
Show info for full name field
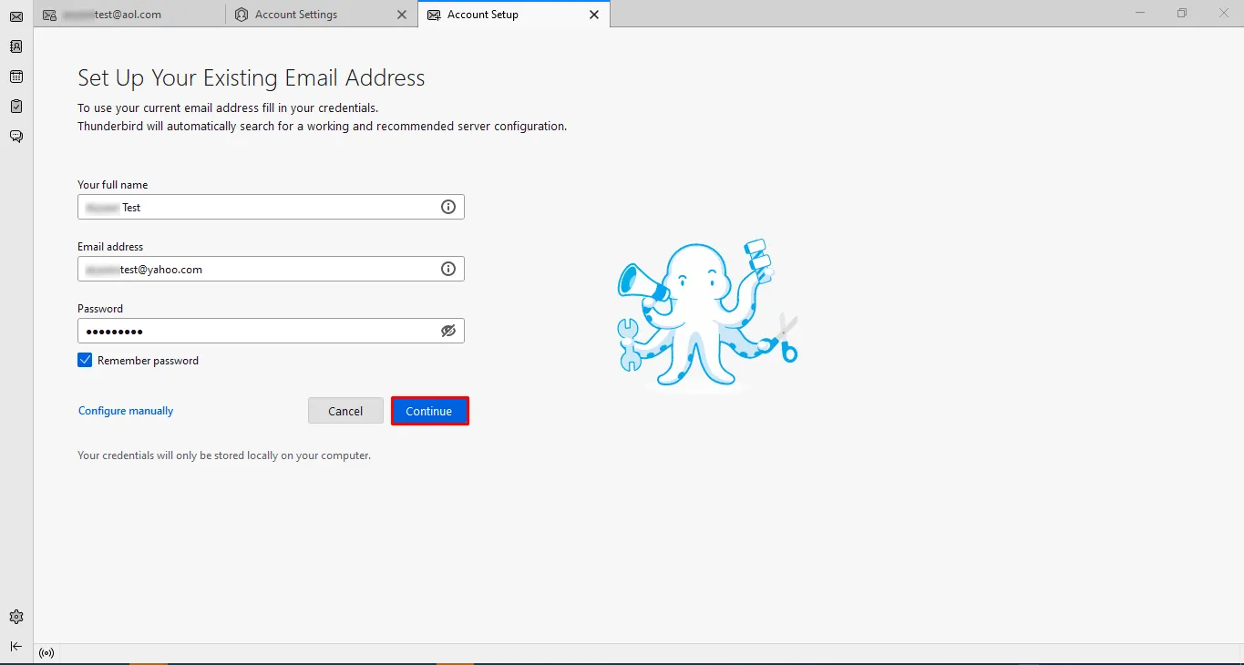coord(448,207)
